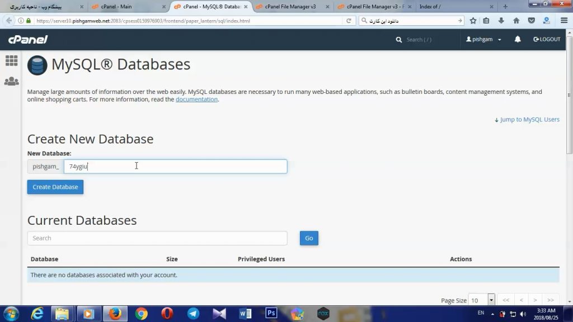573x322 pixels.
Task: Open the Page Size dropdown
Action: [x=481, y=300]
